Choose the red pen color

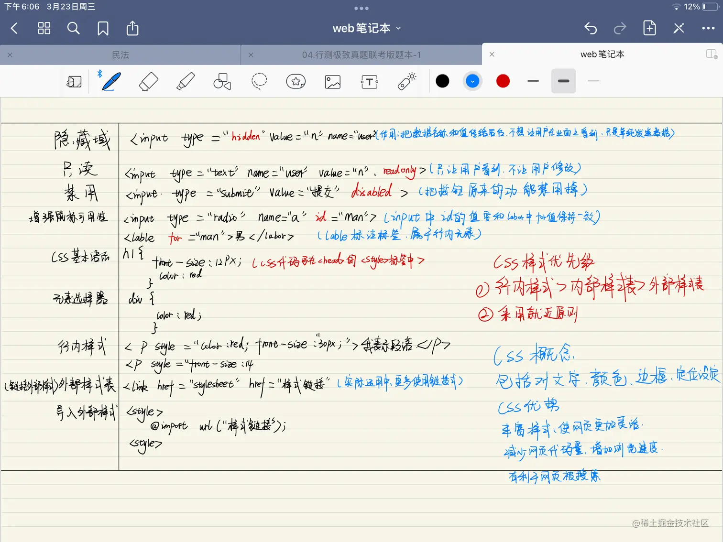pyautogui.click(x=503, y=81)
